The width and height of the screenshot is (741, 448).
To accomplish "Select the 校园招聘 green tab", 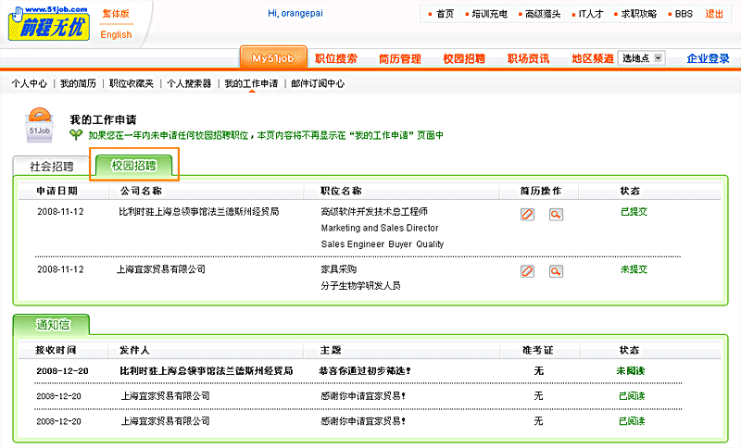I will 133,166.
